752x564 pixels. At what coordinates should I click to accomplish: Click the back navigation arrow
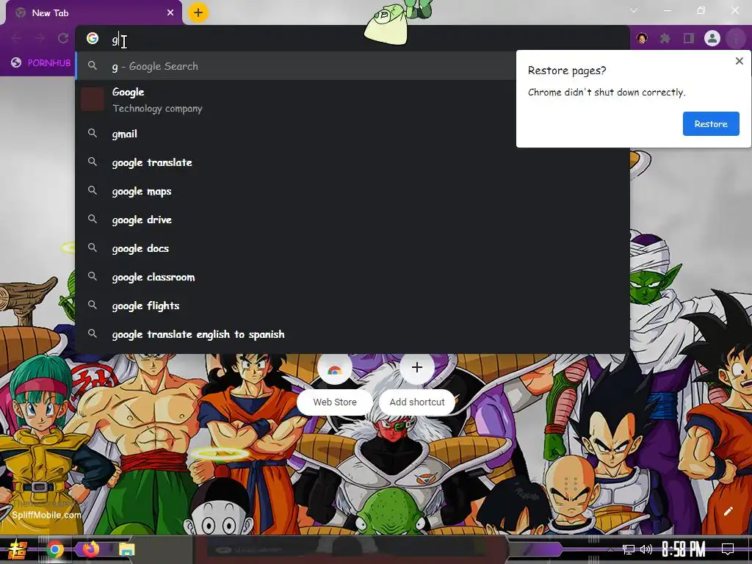pyautogui.click(x=16, y=38)
